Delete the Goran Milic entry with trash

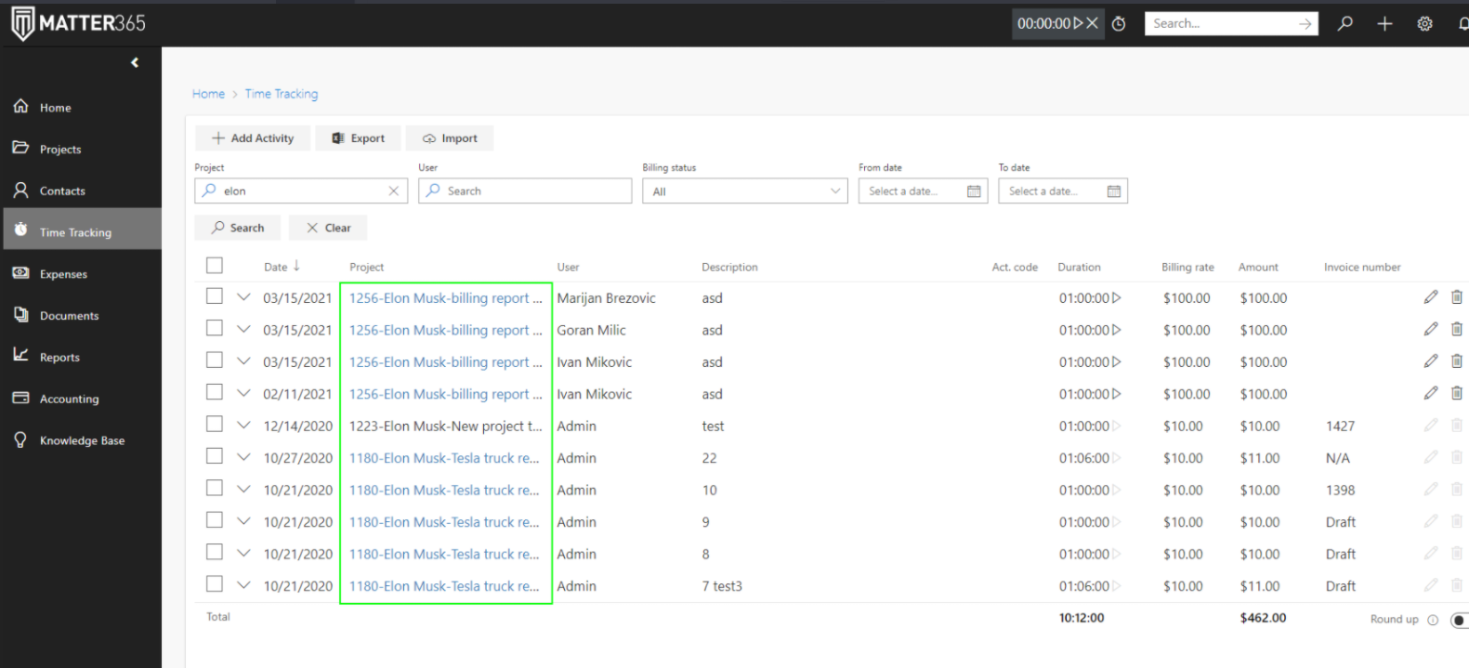pos(1457,329)
